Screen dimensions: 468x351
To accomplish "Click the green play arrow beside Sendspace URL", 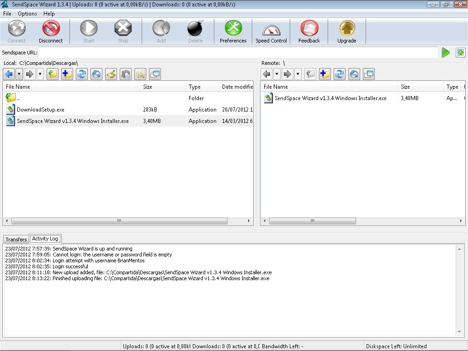I will pyautogui.click(x=446, y=53).
